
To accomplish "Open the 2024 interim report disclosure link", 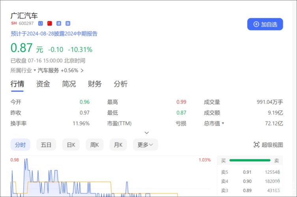I will 54,34.
